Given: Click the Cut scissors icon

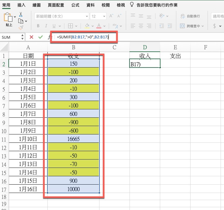Looking at the screenshot, I should (21, 14).
